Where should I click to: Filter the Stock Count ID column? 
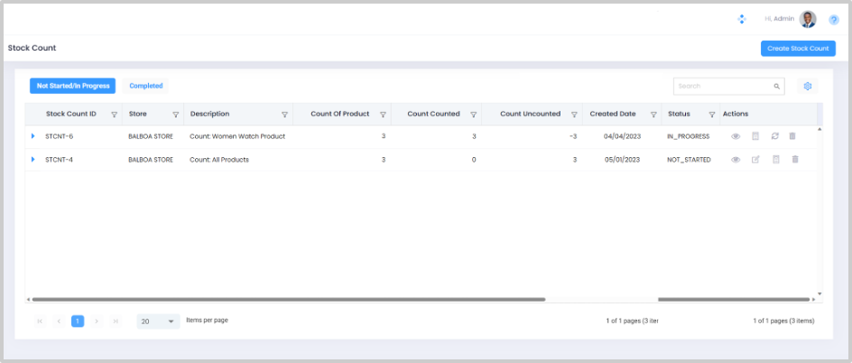(x=114, y=115)
